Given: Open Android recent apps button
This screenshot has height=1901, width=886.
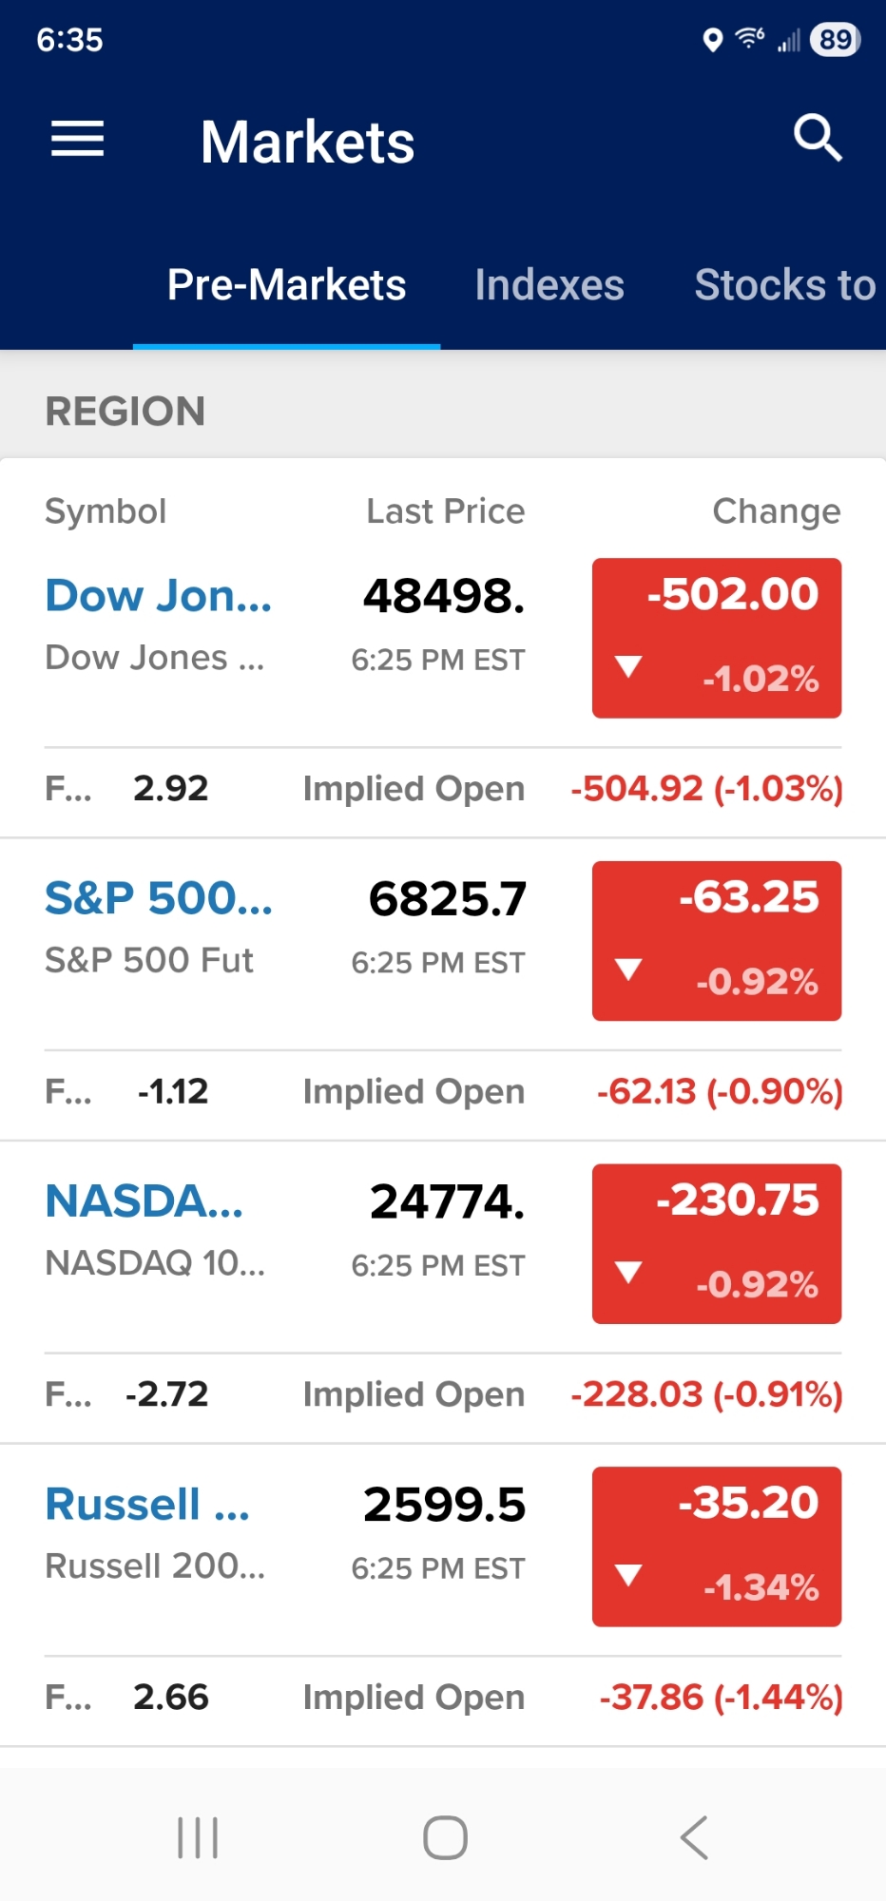Looking at the screenshot, I should pos(198,1837).
